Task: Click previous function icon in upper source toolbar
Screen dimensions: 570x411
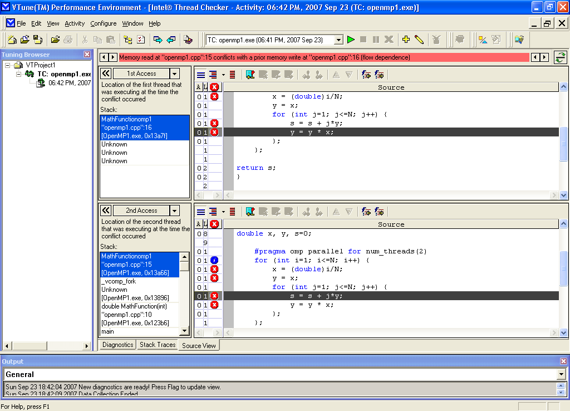Action: pos(366,75)
